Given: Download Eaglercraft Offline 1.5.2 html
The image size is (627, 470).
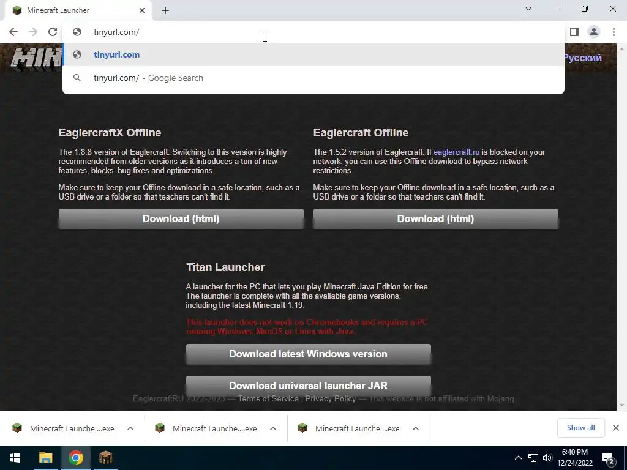Looking at the screenshot, I should point(435,218).
